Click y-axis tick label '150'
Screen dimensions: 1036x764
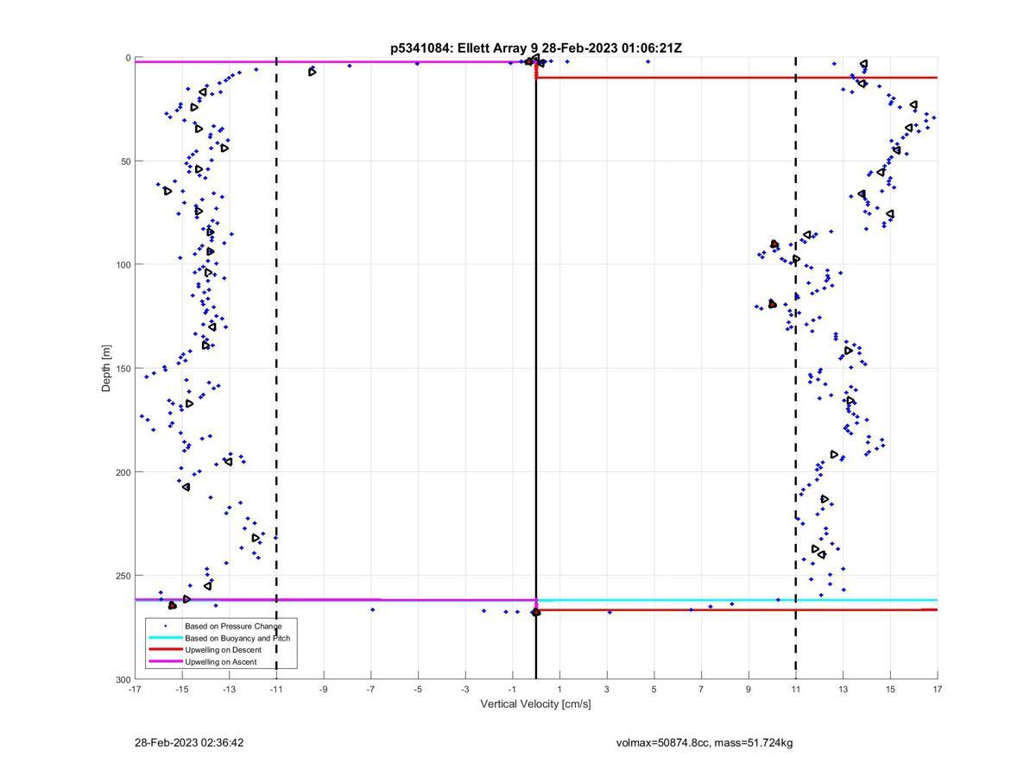123,369
